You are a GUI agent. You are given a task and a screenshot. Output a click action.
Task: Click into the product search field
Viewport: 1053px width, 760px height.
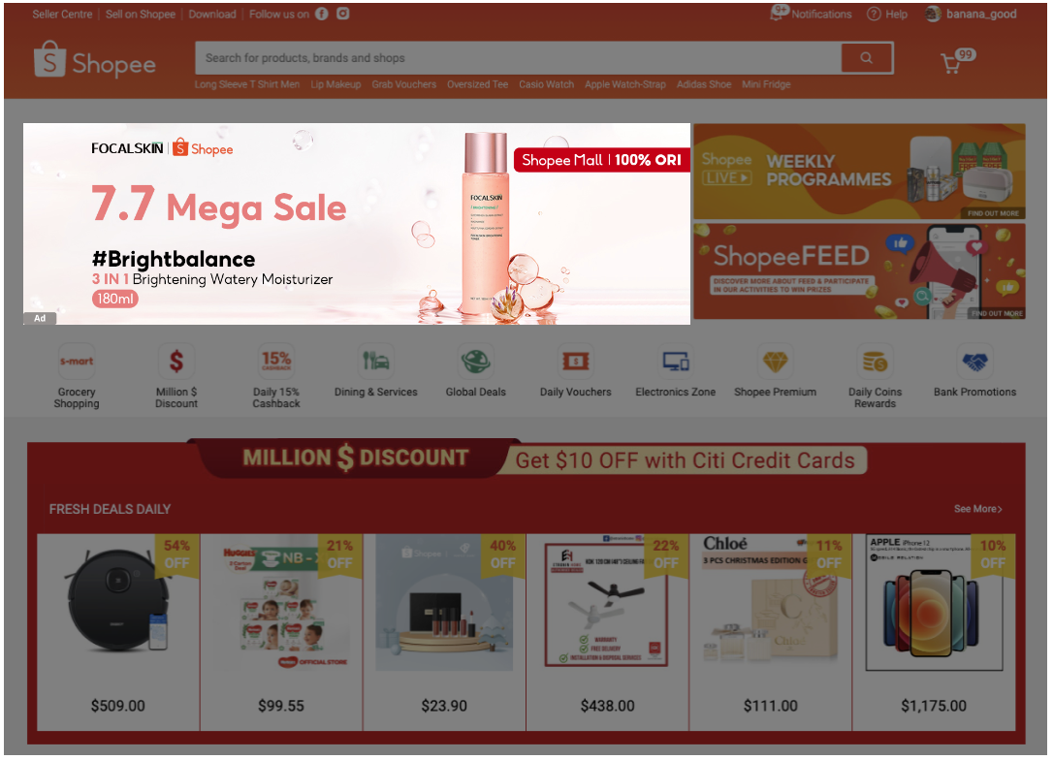click(x=518, y=58)
